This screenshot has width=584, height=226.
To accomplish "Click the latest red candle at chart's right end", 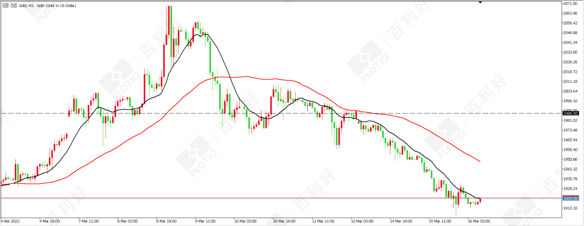I will pos(480,201).
